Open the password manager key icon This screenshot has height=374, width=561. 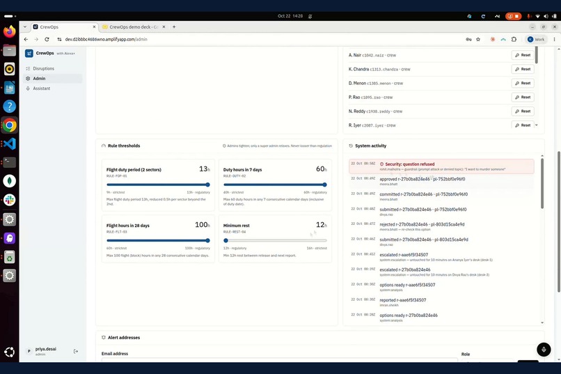(468, 40)
